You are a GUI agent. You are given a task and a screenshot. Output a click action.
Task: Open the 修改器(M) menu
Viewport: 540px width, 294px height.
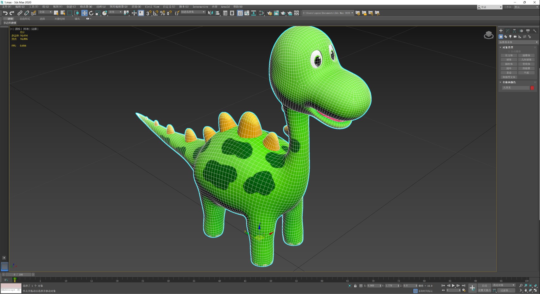[x=86, y=7]
